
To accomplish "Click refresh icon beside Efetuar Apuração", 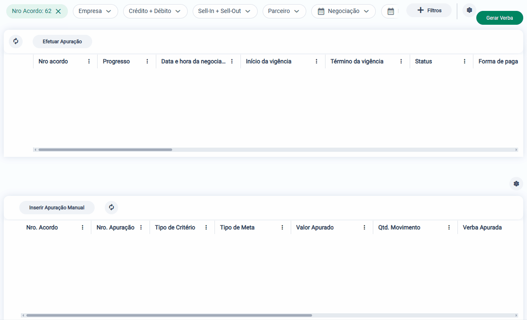I will (16, 42).
